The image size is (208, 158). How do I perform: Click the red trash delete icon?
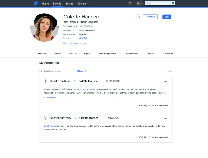click(x=139, y=17)
